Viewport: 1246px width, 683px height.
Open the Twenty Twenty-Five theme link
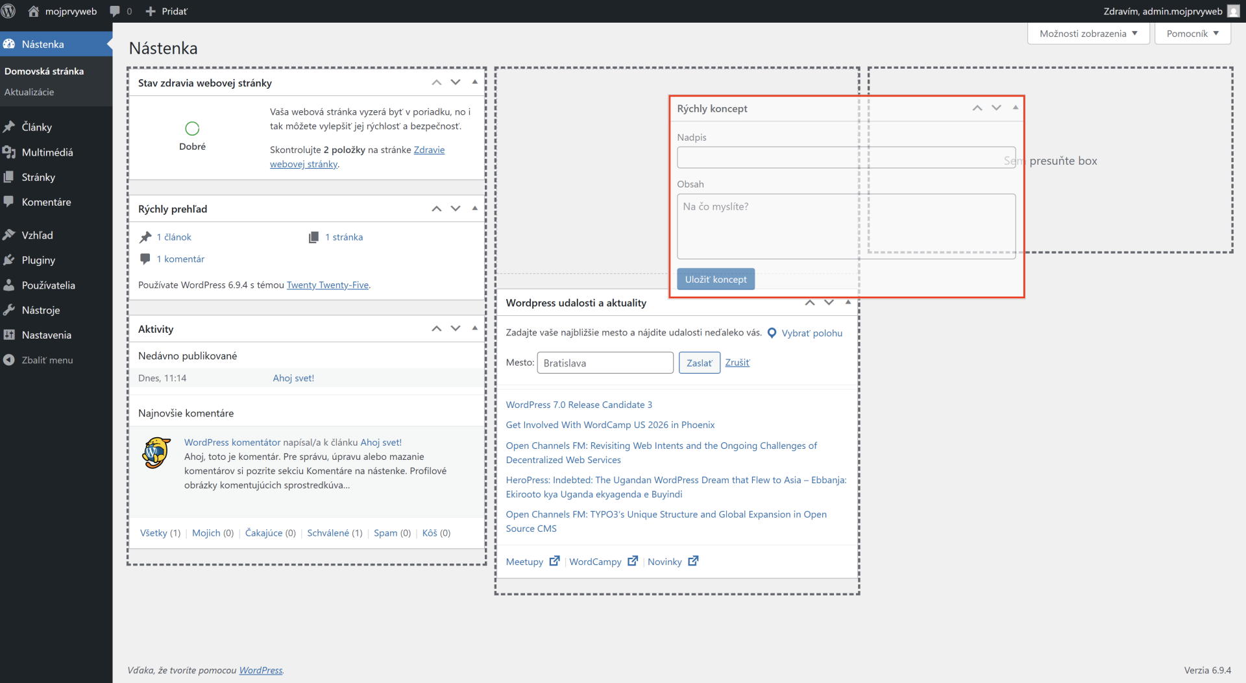coord(328,285)
